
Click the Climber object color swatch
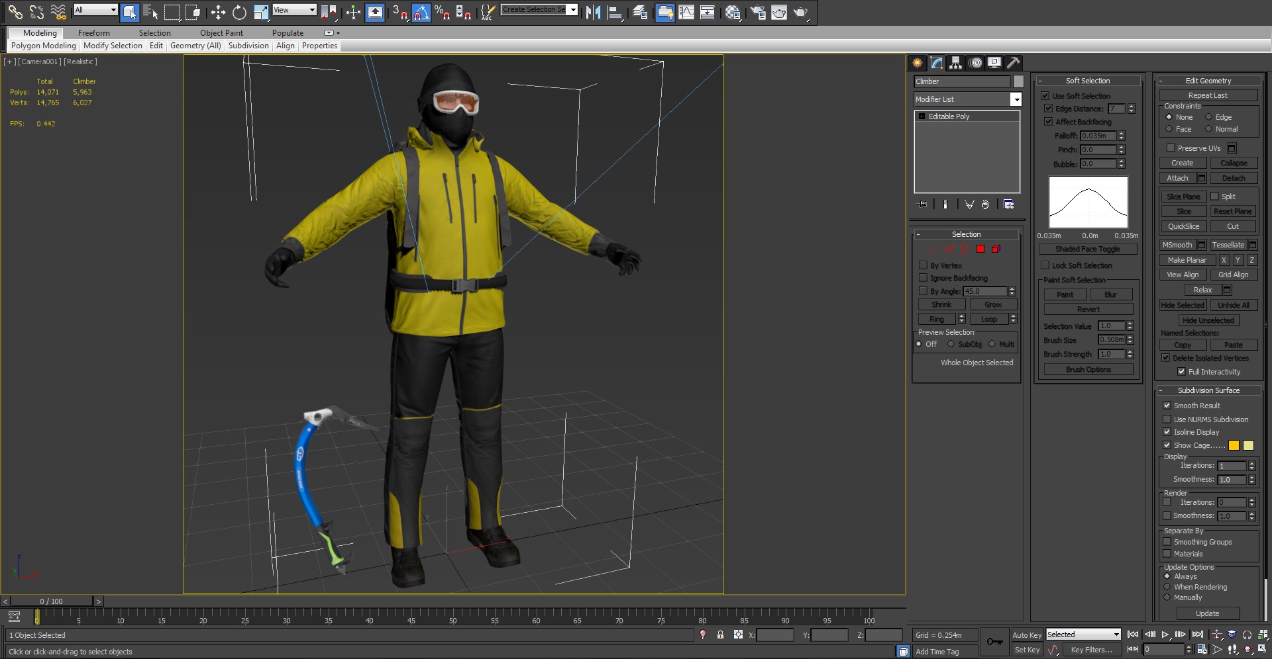click(1018, 81)
